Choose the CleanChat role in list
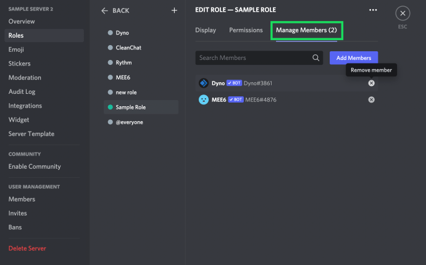Image resolution: width=426 pixels, height=265 pixels. (128, 48)
